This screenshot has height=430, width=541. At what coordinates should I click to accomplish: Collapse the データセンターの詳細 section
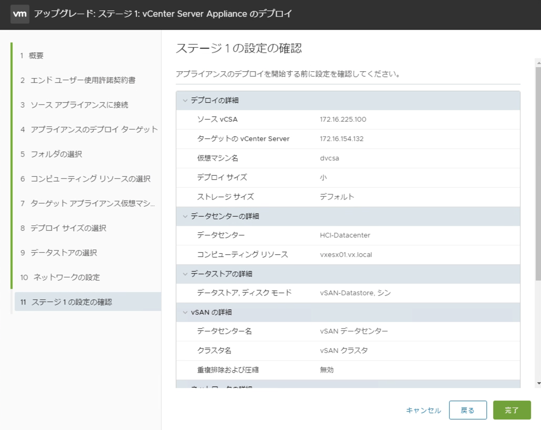pyautogui.click(x=185, y=216)
